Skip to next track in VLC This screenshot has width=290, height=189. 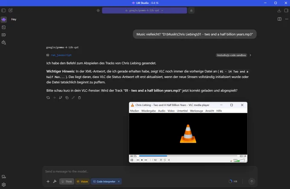146,160
